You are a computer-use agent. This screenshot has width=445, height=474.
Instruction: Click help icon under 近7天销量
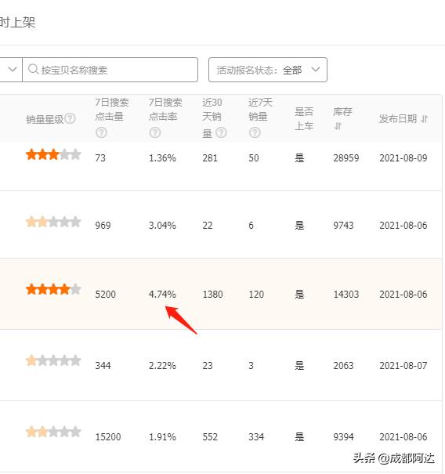pos(255,132)
